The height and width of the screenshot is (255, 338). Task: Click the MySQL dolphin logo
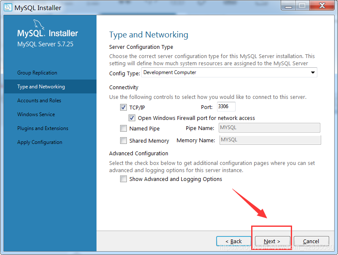pyautogui.click(x=39, y=24)
